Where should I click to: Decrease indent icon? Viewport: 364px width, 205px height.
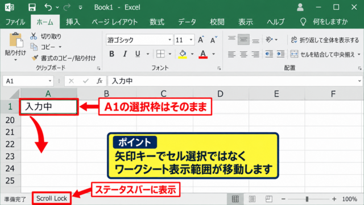coord(269,54)
